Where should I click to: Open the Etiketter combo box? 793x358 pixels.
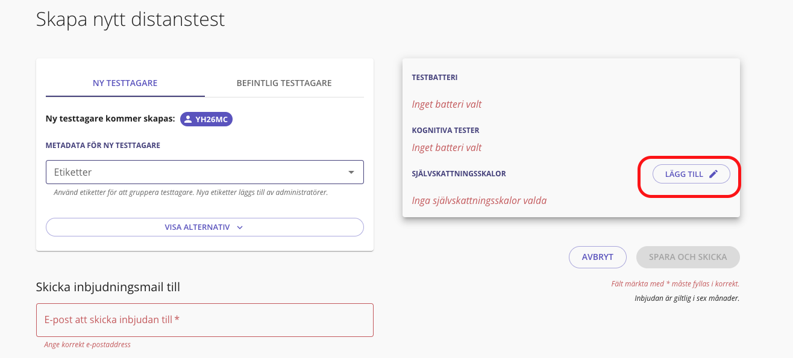(x=199, y=172)
